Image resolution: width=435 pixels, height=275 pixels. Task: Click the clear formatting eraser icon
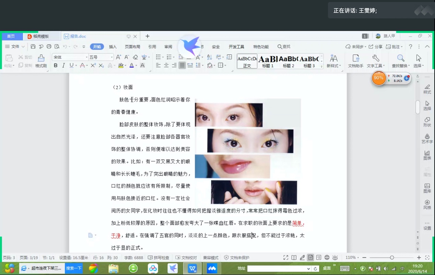135,57
